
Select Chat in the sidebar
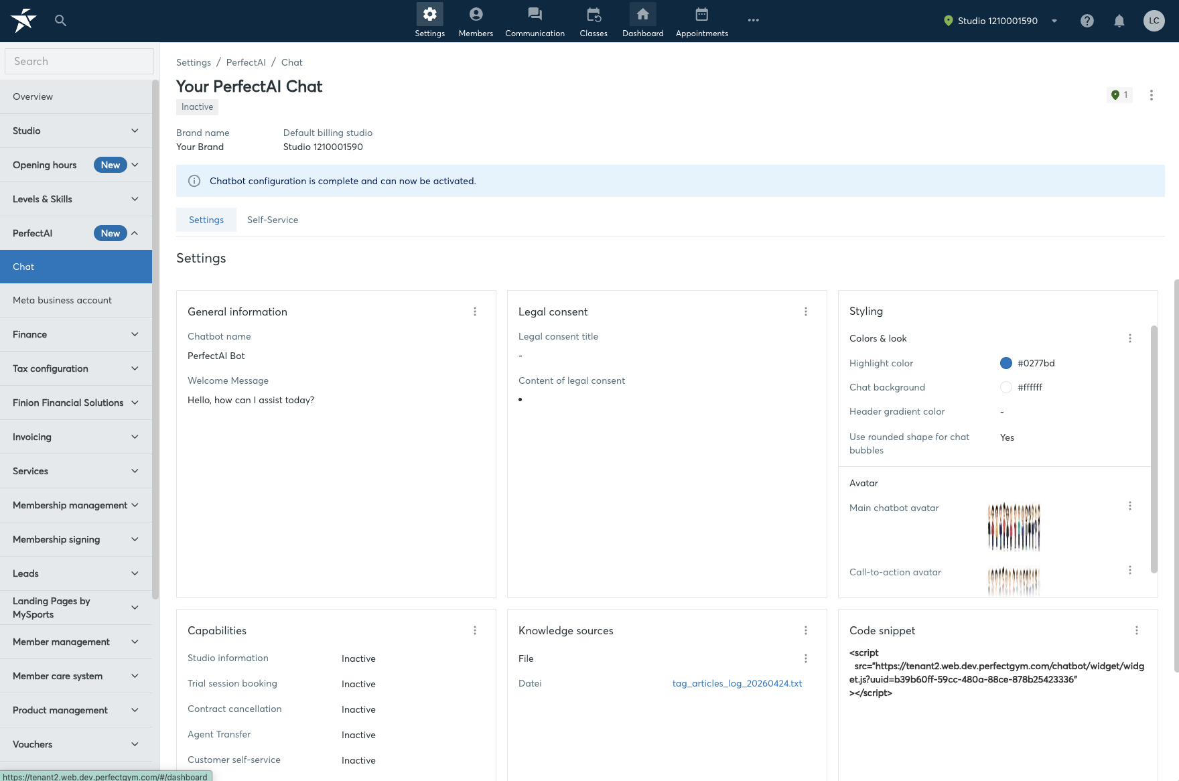click(76, 267)
